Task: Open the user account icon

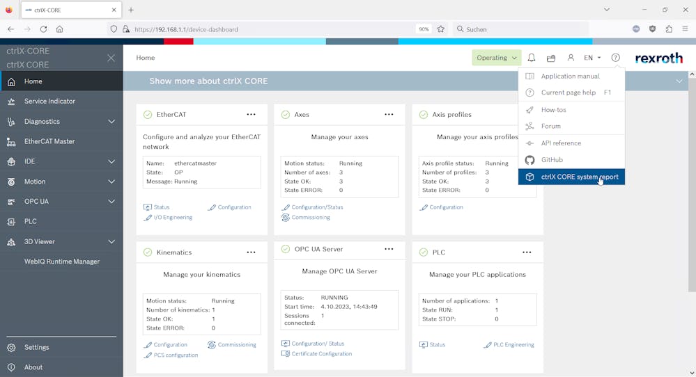Action: (571, 58)
